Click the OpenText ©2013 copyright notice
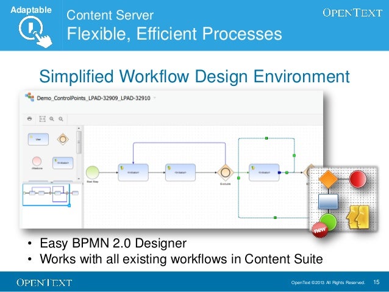 click(327, 283)
